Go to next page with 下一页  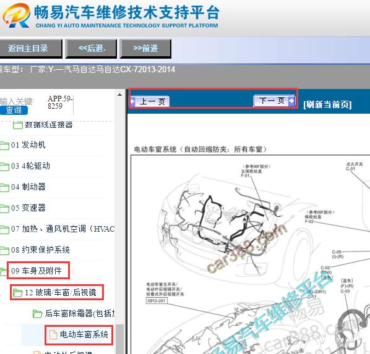tap(274, 101)
